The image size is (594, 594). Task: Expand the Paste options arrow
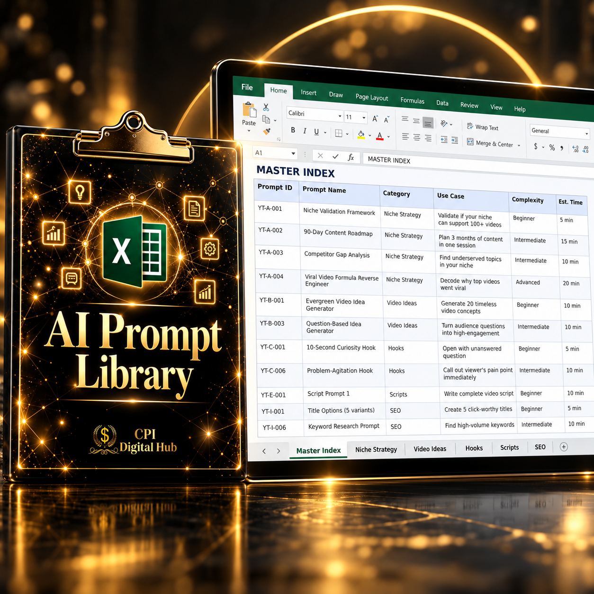click(x=249, y=131)
